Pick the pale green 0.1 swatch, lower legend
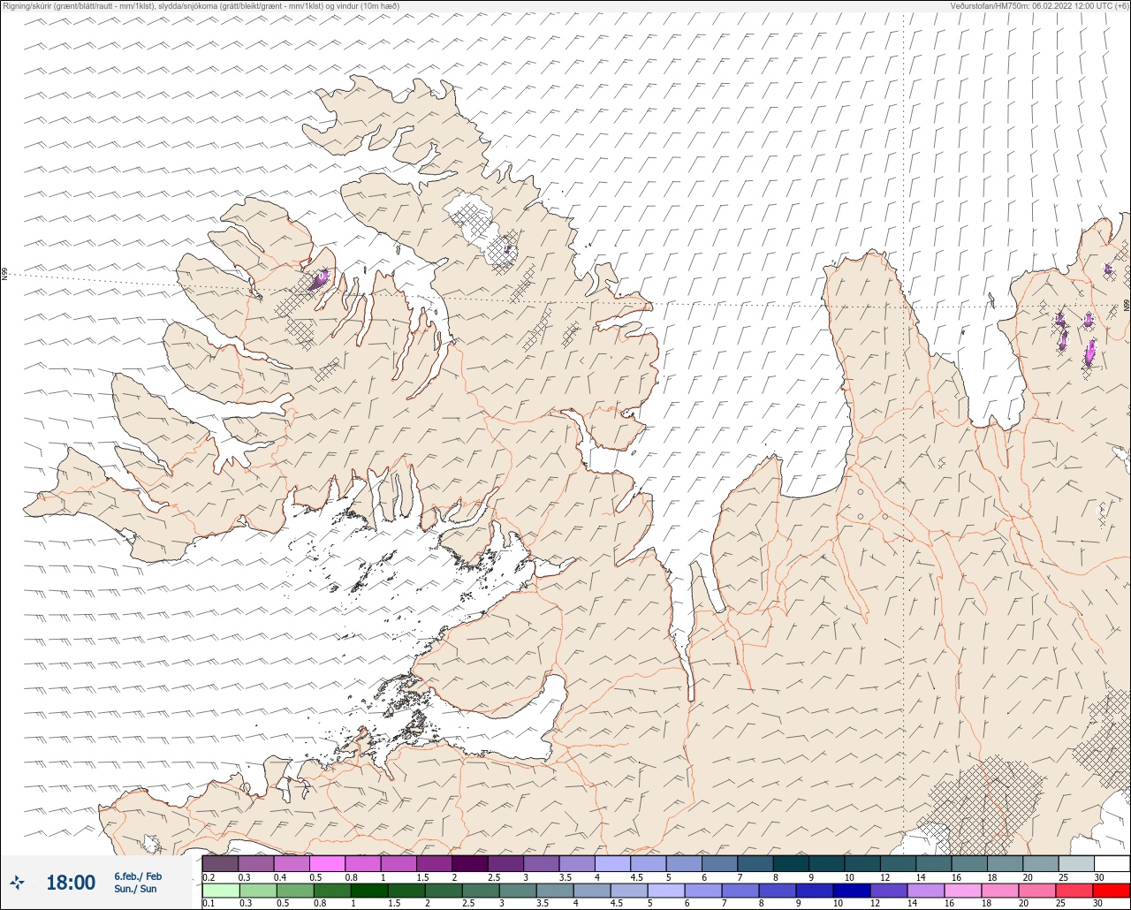 coord(220,890)
